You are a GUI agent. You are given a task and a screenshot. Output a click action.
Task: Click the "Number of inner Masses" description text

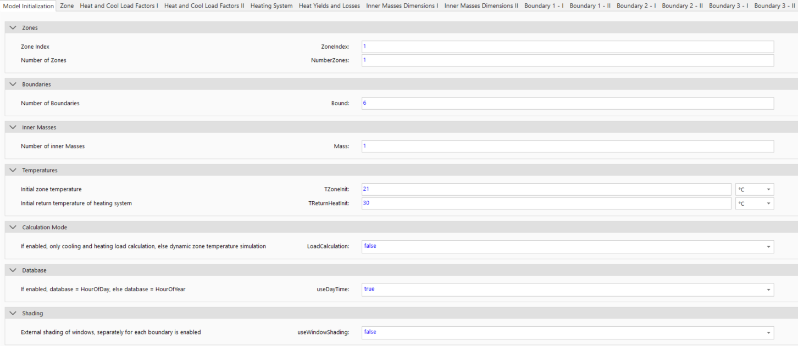(x=53, y=146)
